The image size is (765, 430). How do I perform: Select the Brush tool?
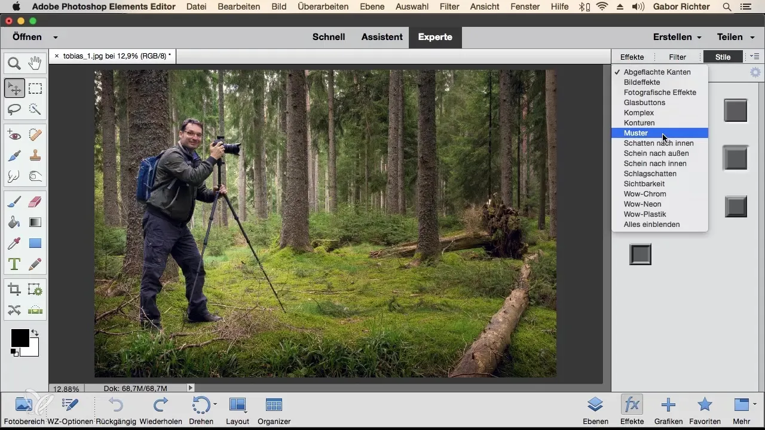pyautogui.click(x=14, y=202)
